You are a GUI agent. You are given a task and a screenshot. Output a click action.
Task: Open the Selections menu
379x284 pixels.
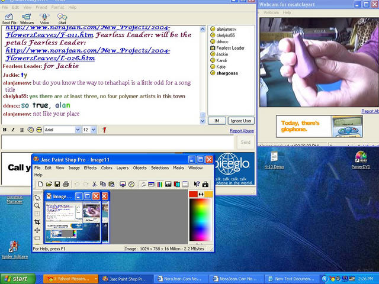coord(160,167)
